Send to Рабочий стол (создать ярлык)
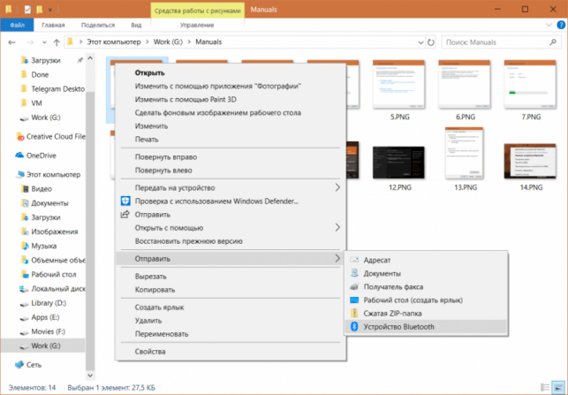568x395 pixels. coord(426,300)
